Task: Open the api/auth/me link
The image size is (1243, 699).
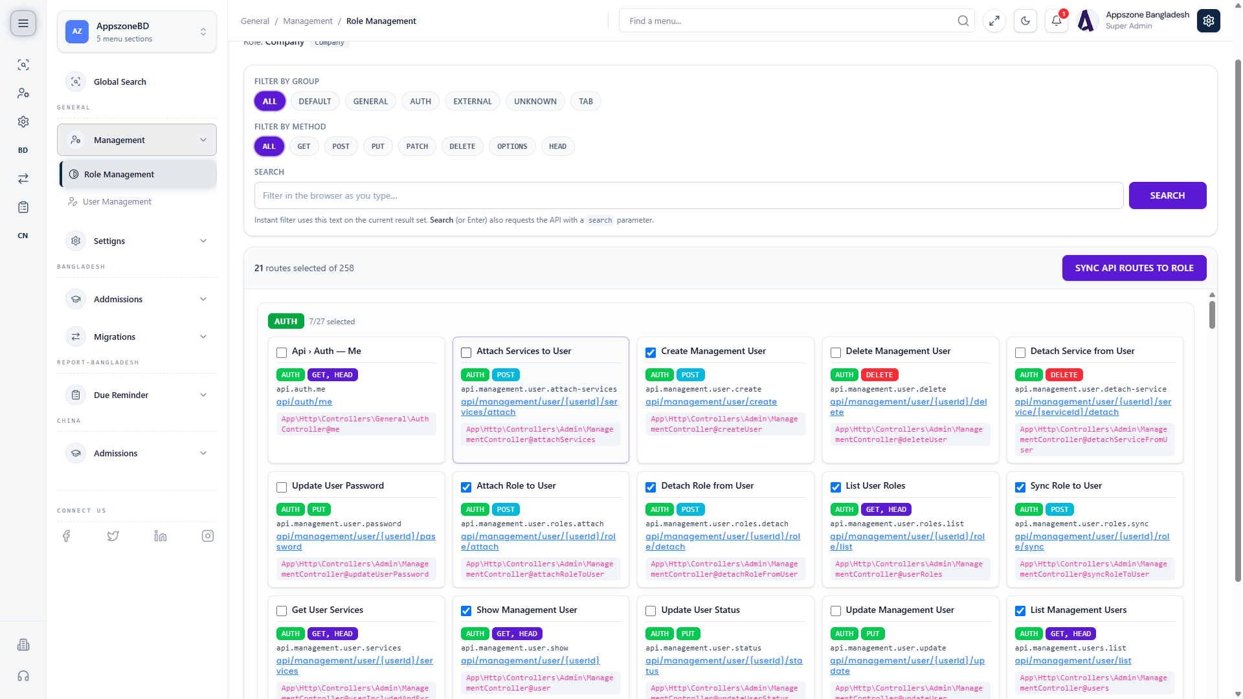Action: (304, 401)
